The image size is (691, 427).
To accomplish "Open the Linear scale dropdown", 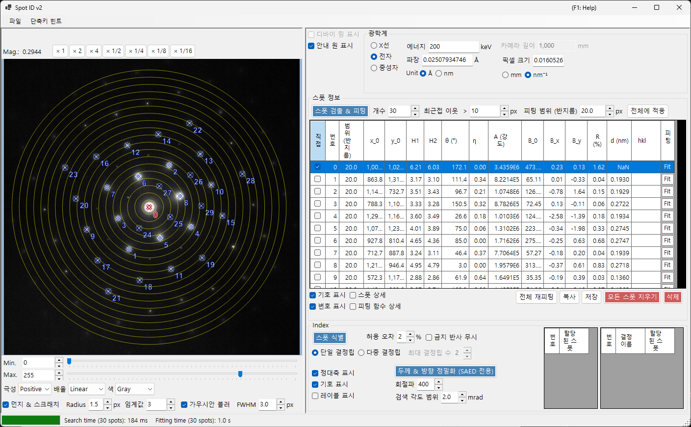I will (x=87, y=389).
